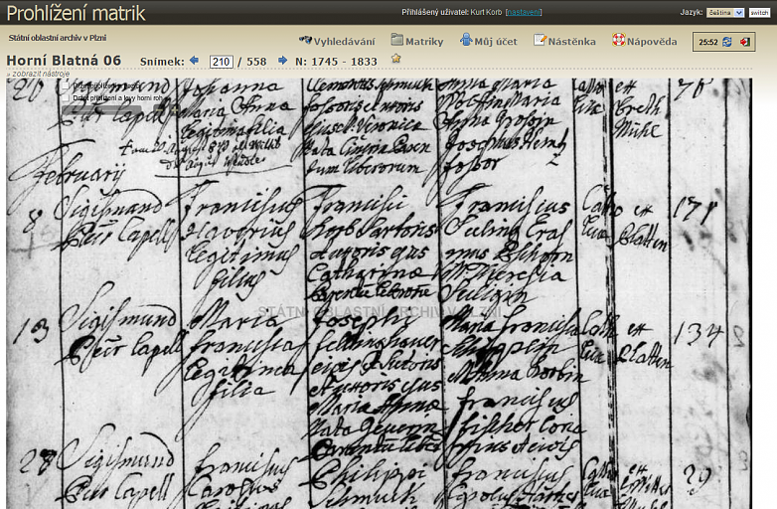Screen dimensions: 777x509
Task: Click the 'nastavení' user settings link
Action: click(524, 12)
